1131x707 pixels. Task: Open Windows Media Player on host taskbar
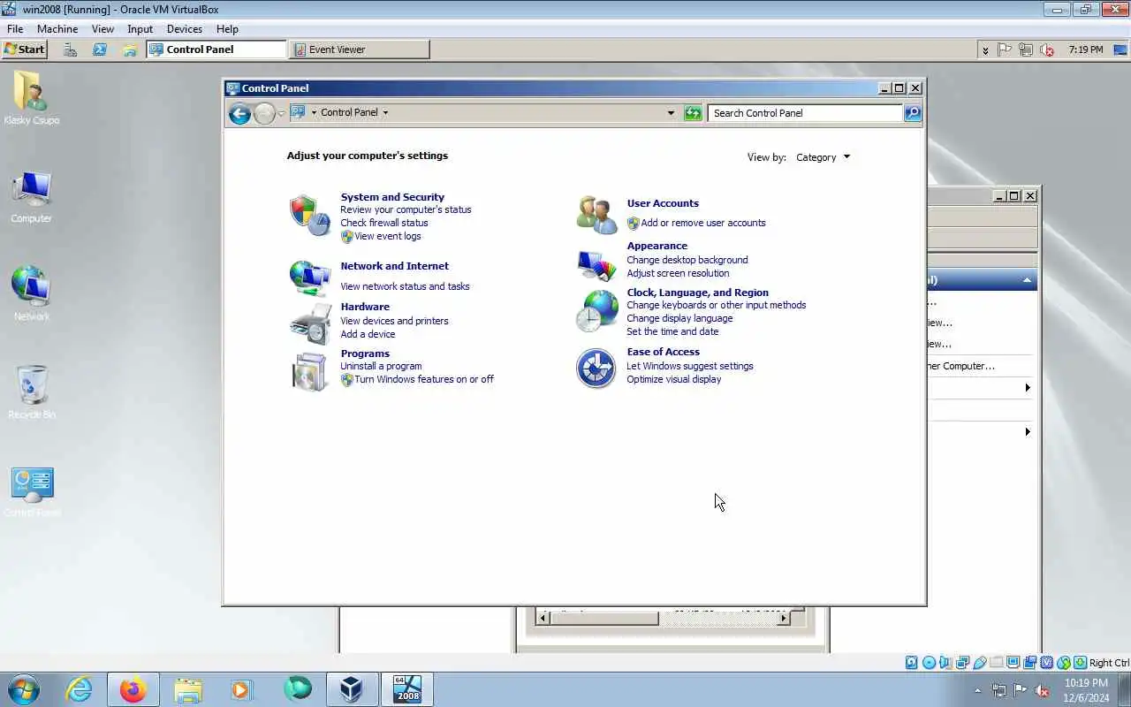(241, 689)
